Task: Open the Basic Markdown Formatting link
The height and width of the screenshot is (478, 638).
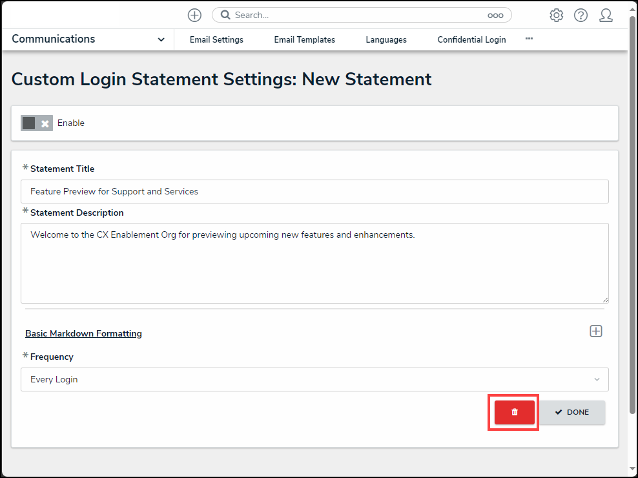Action: point(83,333)
